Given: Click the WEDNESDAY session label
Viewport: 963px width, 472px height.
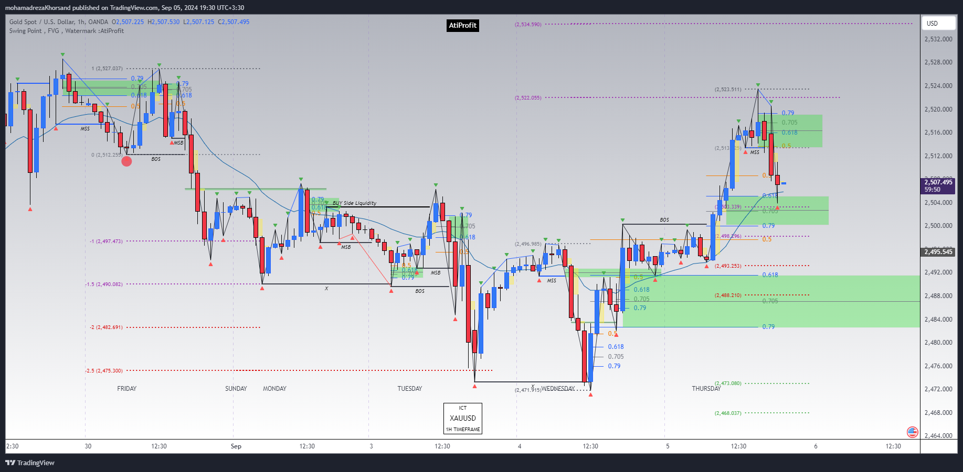Looking at the screenshot, I should (558, 389).
